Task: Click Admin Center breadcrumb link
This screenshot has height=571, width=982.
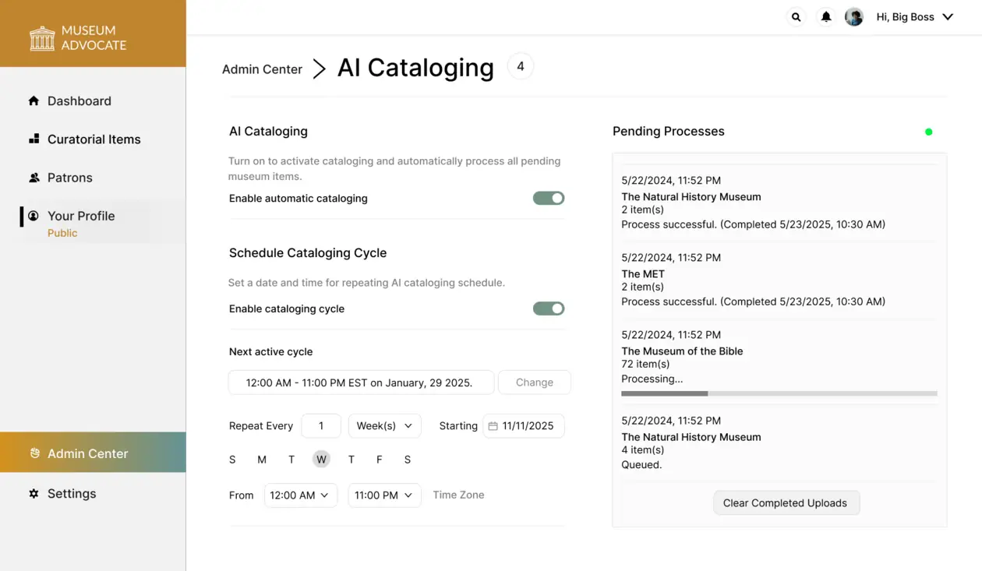Action: pos(262,69)
